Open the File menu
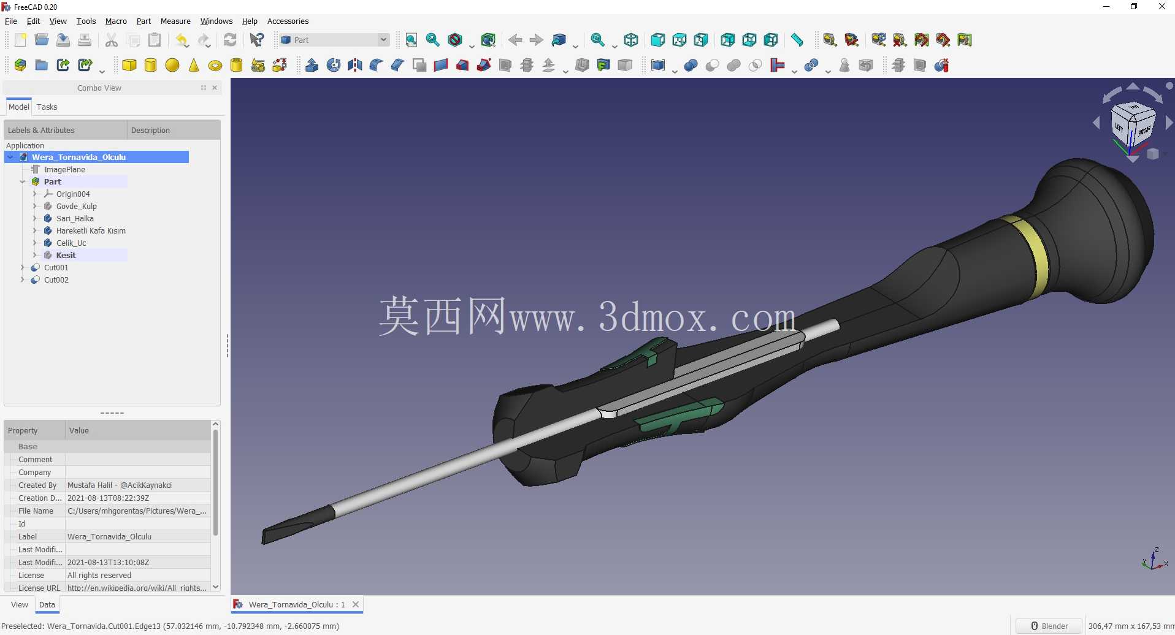 11,21
